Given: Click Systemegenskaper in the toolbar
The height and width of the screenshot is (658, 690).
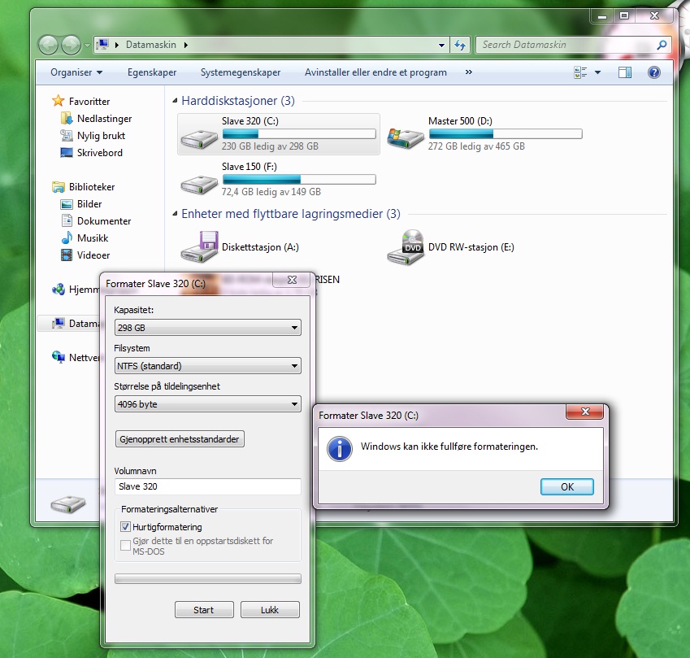Looking at the screenshot, I should tap(241, 72).
